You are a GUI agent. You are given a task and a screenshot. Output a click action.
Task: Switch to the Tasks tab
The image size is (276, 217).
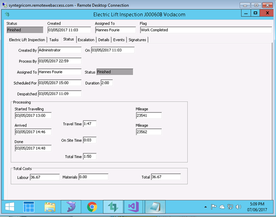(x=54, y=40)
